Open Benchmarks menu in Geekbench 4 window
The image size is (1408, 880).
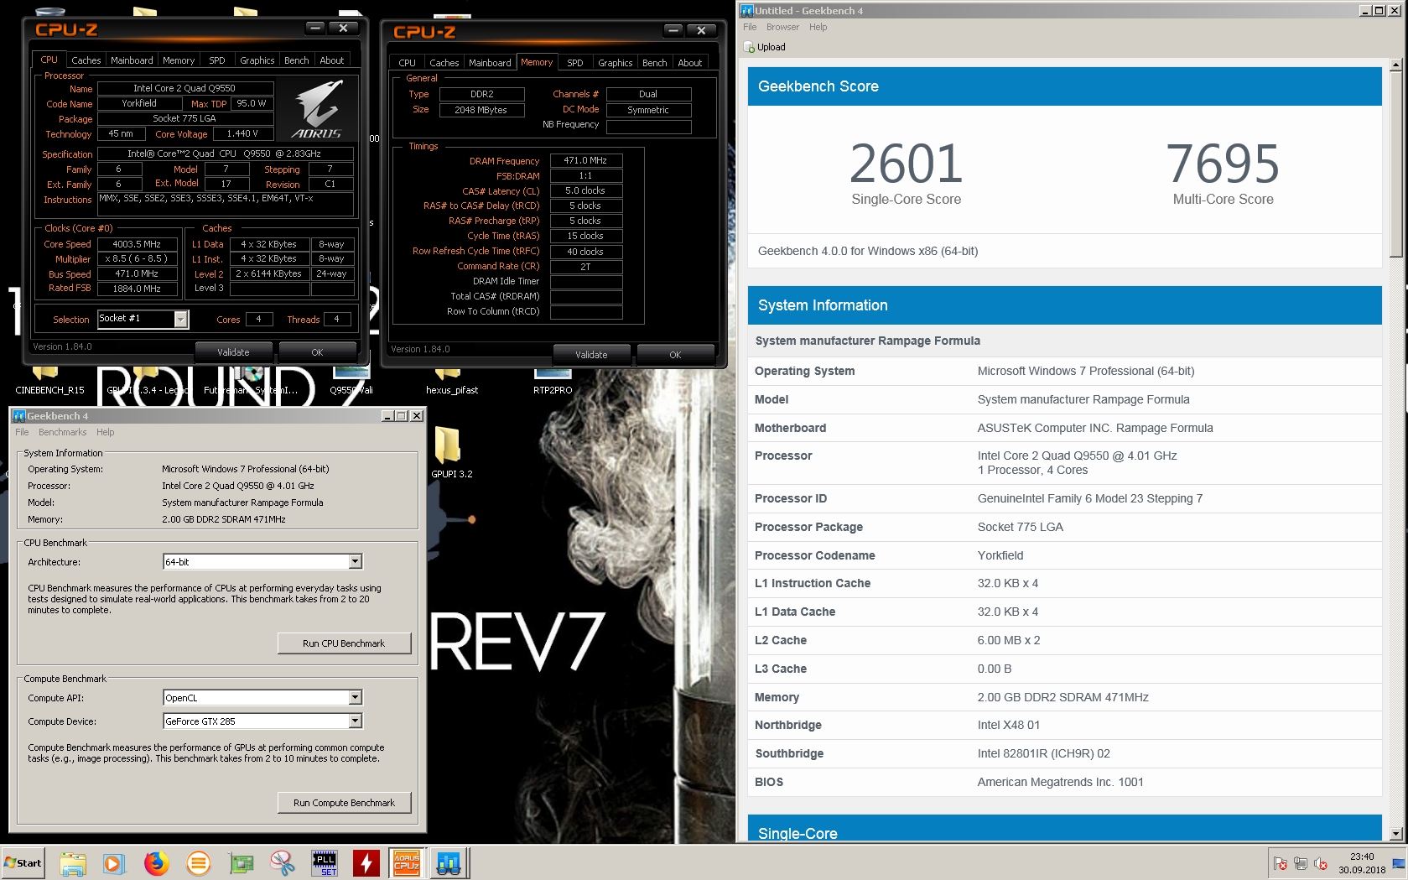pos(62,432)
